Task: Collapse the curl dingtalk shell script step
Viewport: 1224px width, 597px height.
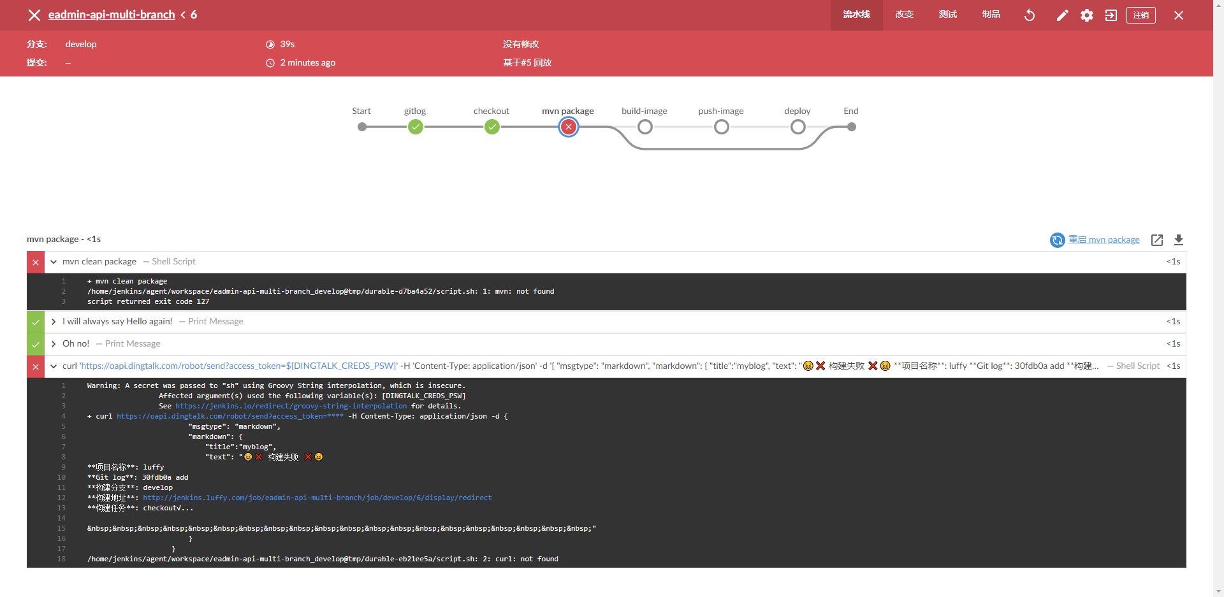Action: [54, 366]
